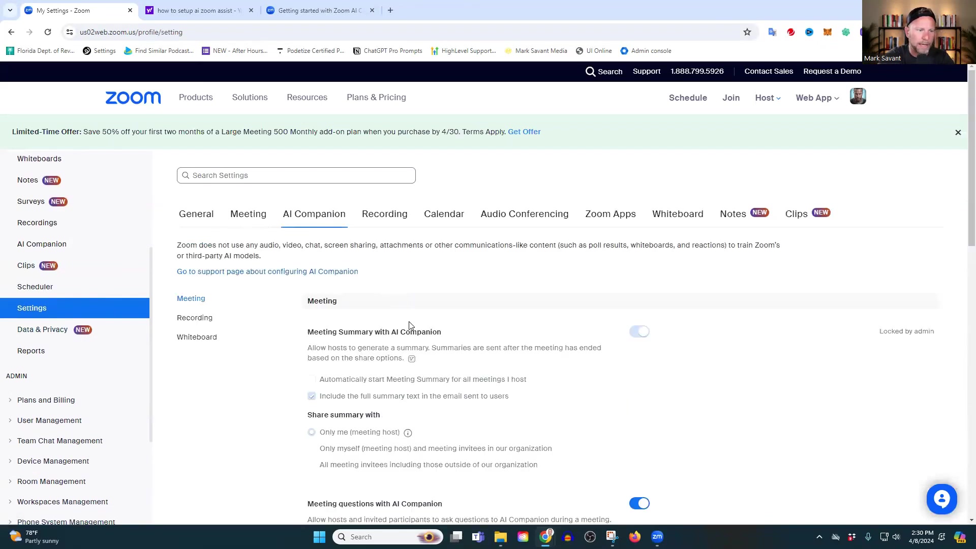Open the Windows Start menu
Image resolution: width=976 pixels, height=549 pixels.
tap(319, 537)
